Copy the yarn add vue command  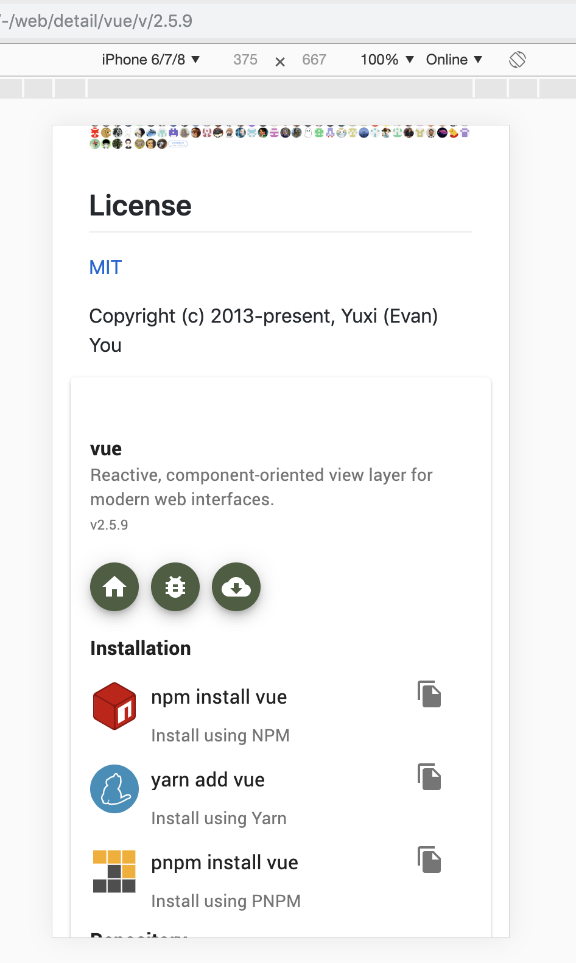429,777
